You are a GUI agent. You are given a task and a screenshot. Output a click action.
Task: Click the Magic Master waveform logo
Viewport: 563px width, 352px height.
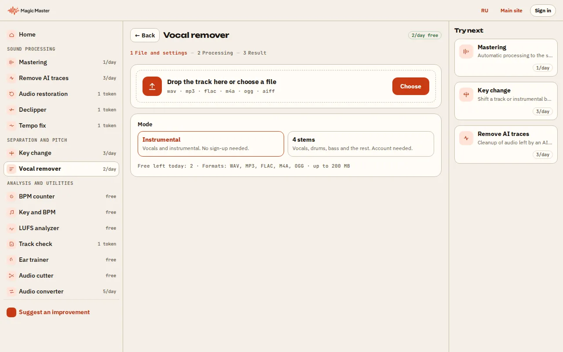pos(13,11)
